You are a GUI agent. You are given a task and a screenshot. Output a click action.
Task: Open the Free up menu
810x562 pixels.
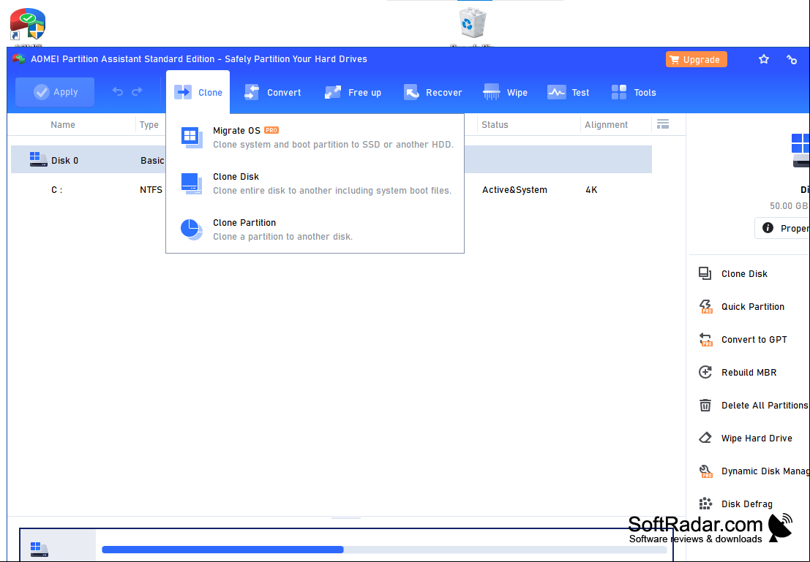353,92
